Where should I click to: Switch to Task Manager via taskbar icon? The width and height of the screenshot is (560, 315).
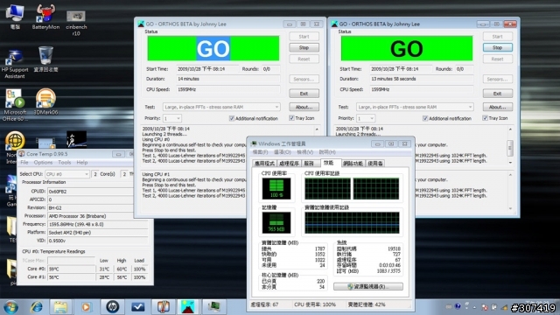(213, 306)
